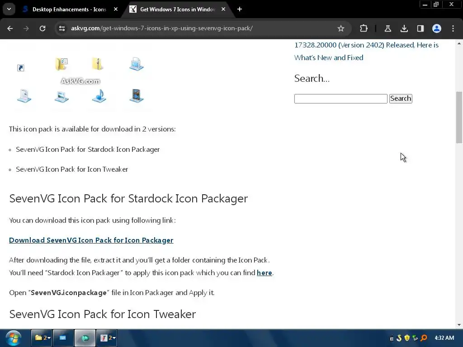Click the S-shaped tray icon
The width and height of the screenshot is (463, 347).
pos(399,338)
